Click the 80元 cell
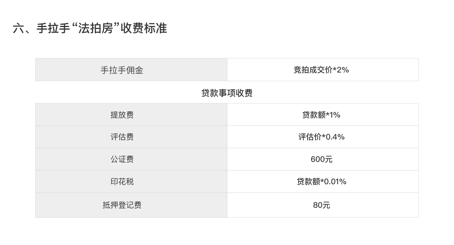This screenshot has height=245, width=454. coord(322,205)
